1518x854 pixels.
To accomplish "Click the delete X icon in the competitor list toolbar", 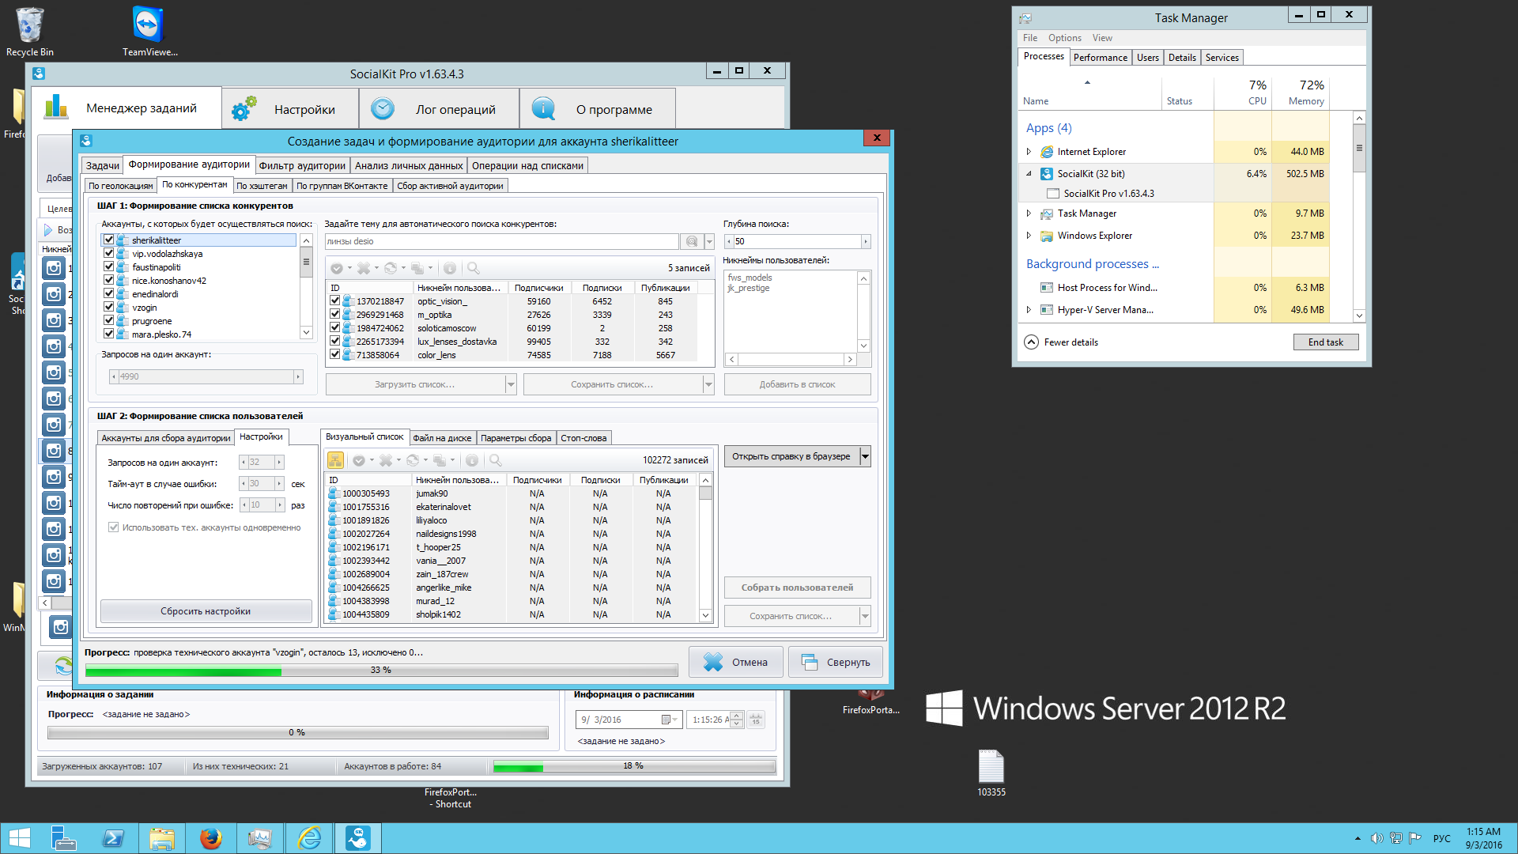I will (x=364, y=268).
